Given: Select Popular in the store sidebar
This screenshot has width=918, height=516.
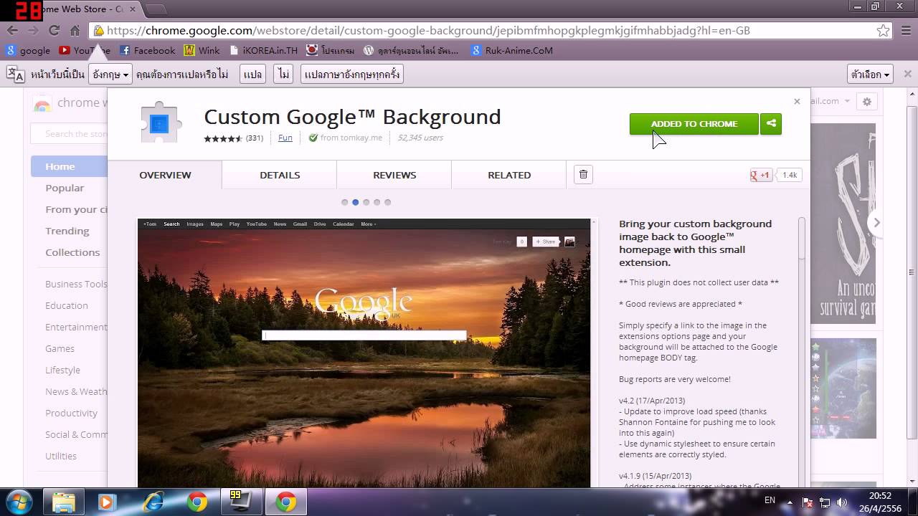Looking at the screenshot, I should coord(65,188).
